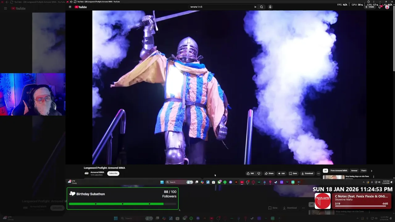Click the Traplantic album art thumbnail
Screen dimensions: 395x222
(323, 201)
